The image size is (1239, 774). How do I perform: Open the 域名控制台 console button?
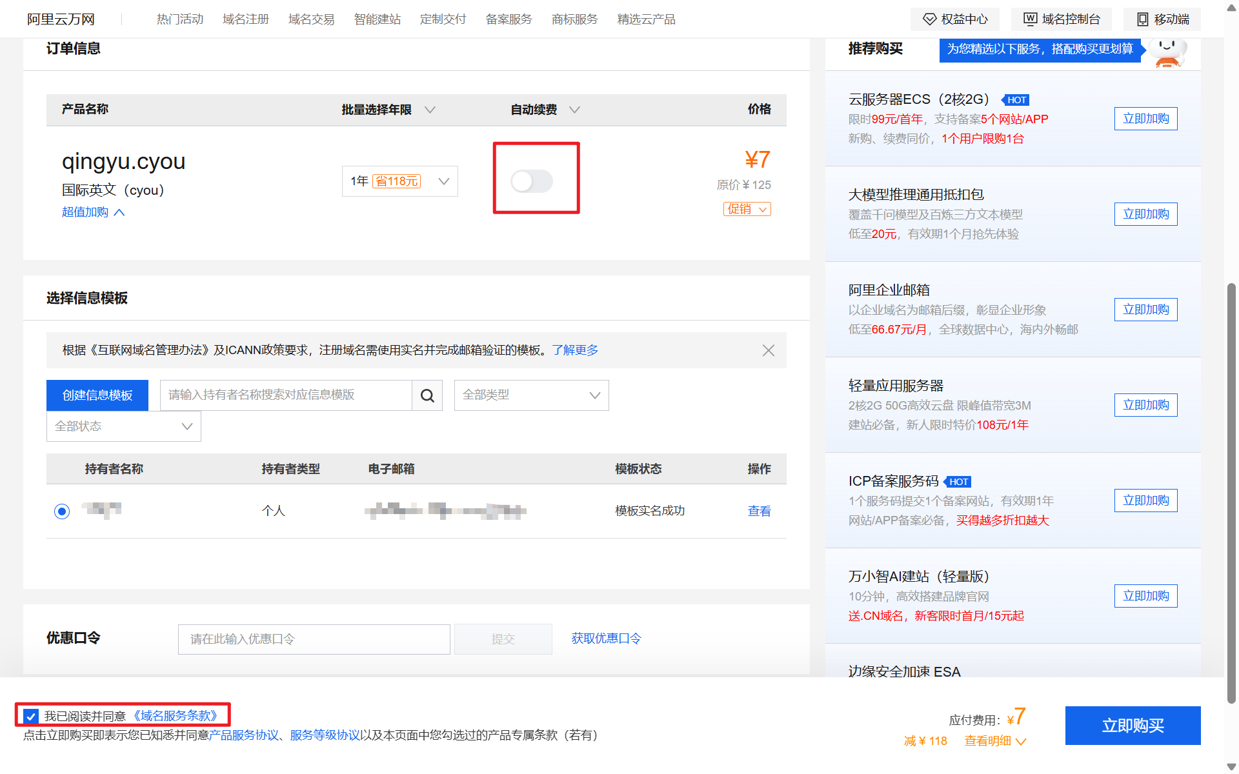1061,19
